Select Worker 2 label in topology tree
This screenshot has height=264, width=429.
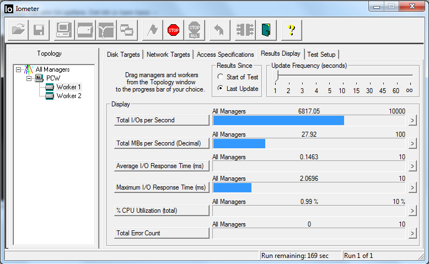click(69, 96)
